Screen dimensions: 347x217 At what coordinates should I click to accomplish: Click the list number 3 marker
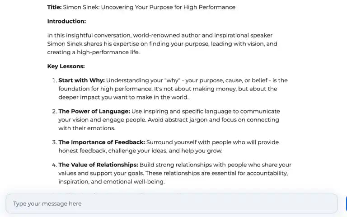[x=54, y=142]
